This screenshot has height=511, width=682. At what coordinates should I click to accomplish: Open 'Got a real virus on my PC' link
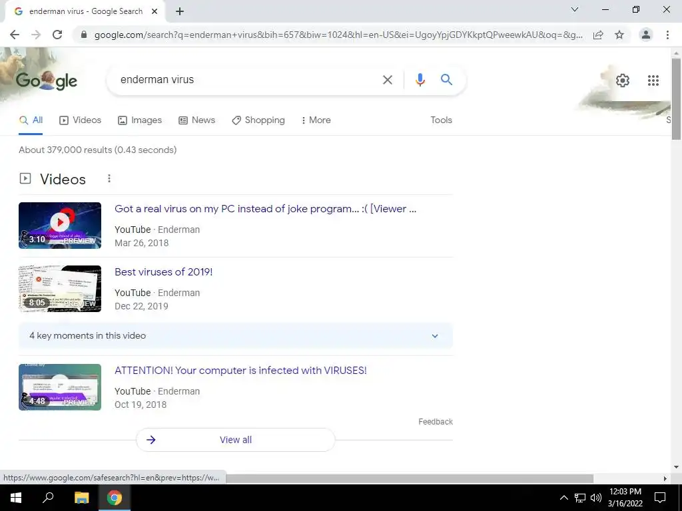[x=265, y=209]
